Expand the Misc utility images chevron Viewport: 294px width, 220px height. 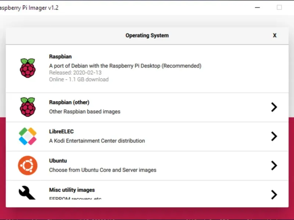[x=274, y=194]
